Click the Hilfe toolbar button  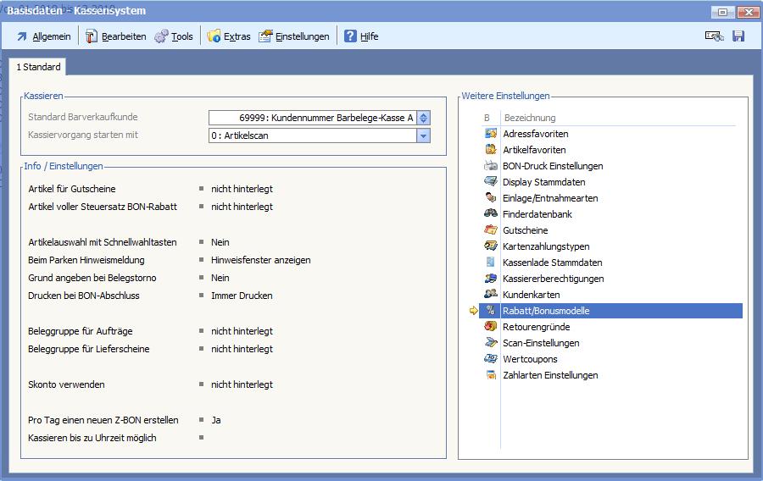(x=361, y=36)
